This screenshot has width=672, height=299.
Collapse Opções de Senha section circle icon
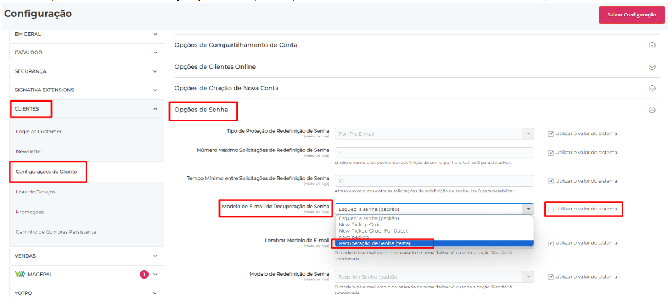(652, 110)
